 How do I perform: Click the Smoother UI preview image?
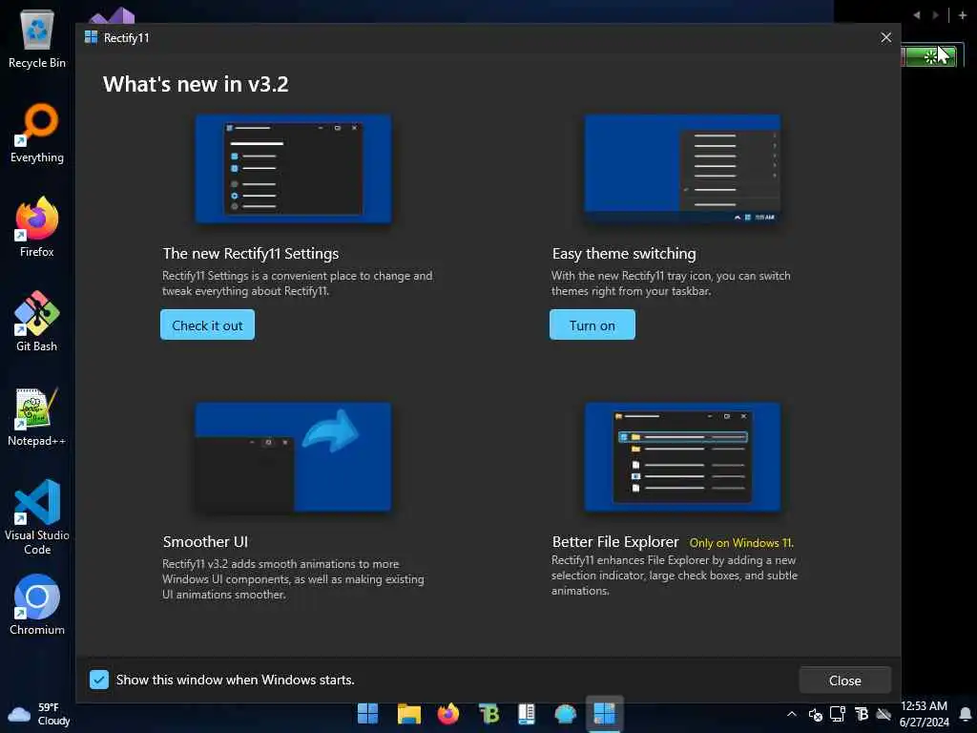[x=294, y=457]
